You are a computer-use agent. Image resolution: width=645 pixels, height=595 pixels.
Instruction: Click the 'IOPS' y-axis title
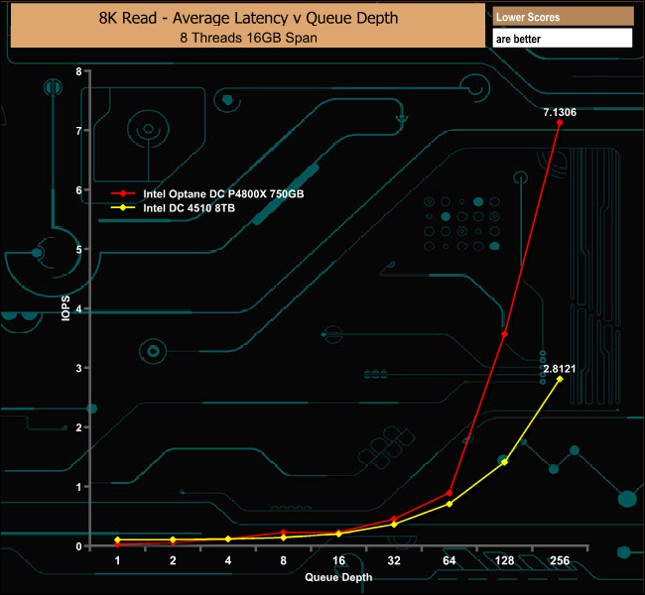pos(65,308)
